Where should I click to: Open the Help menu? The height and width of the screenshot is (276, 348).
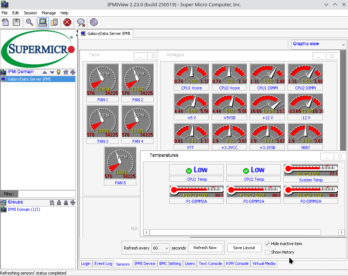point(65,13)
